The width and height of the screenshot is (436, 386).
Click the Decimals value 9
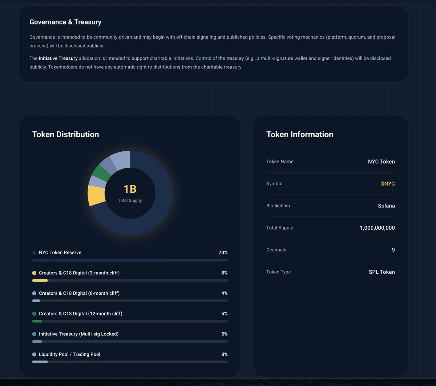[393, 250]
